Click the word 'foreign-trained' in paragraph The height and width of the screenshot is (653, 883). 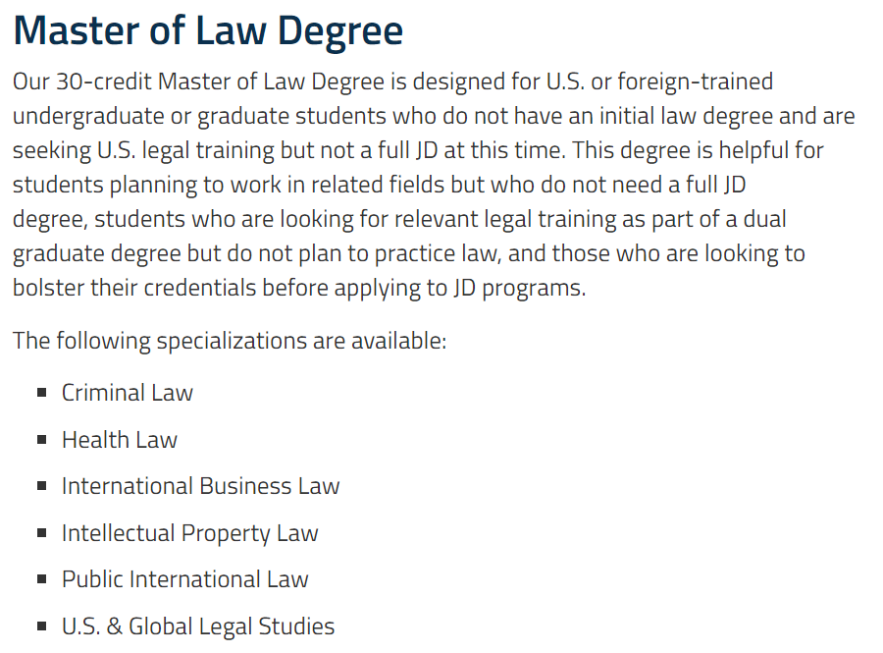[695, 82]
